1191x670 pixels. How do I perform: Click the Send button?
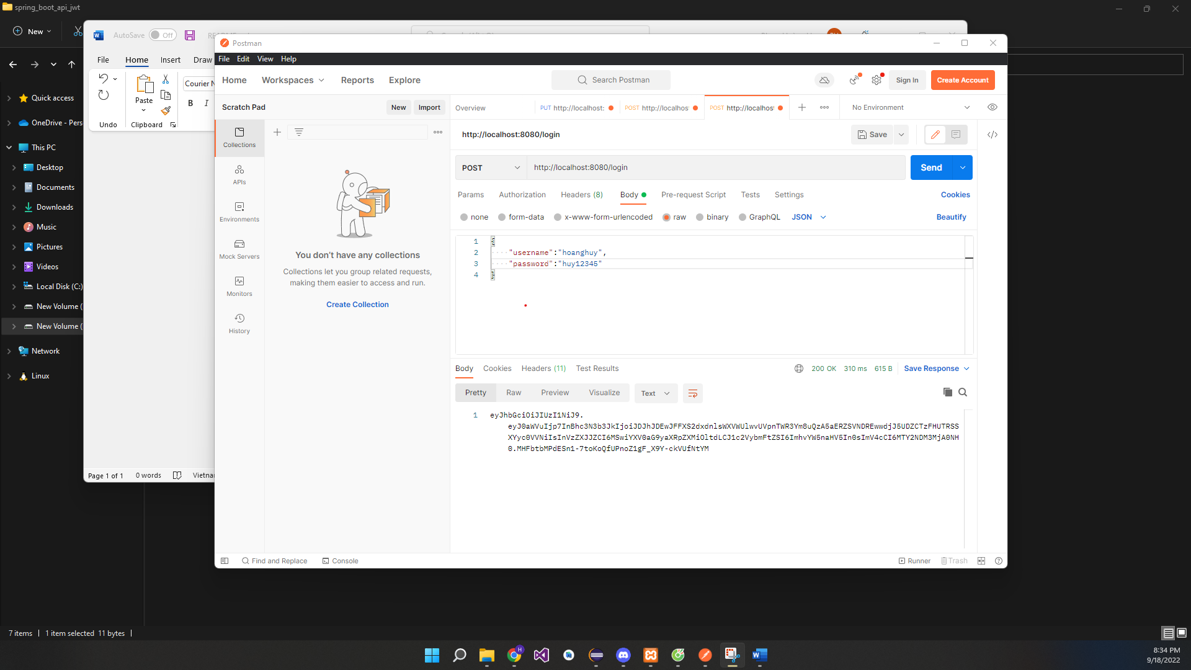coord(931,167)
